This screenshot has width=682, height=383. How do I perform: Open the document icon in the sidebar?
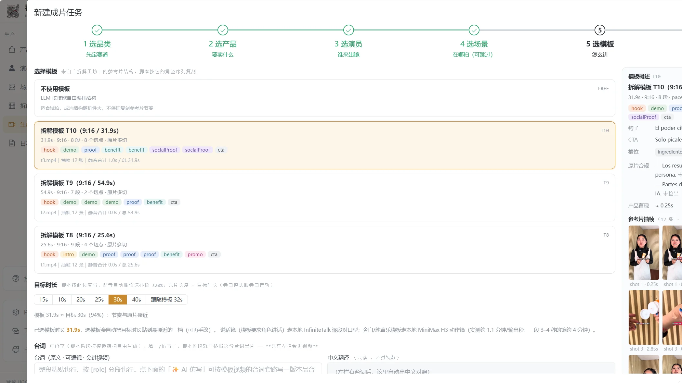point(12,143)
